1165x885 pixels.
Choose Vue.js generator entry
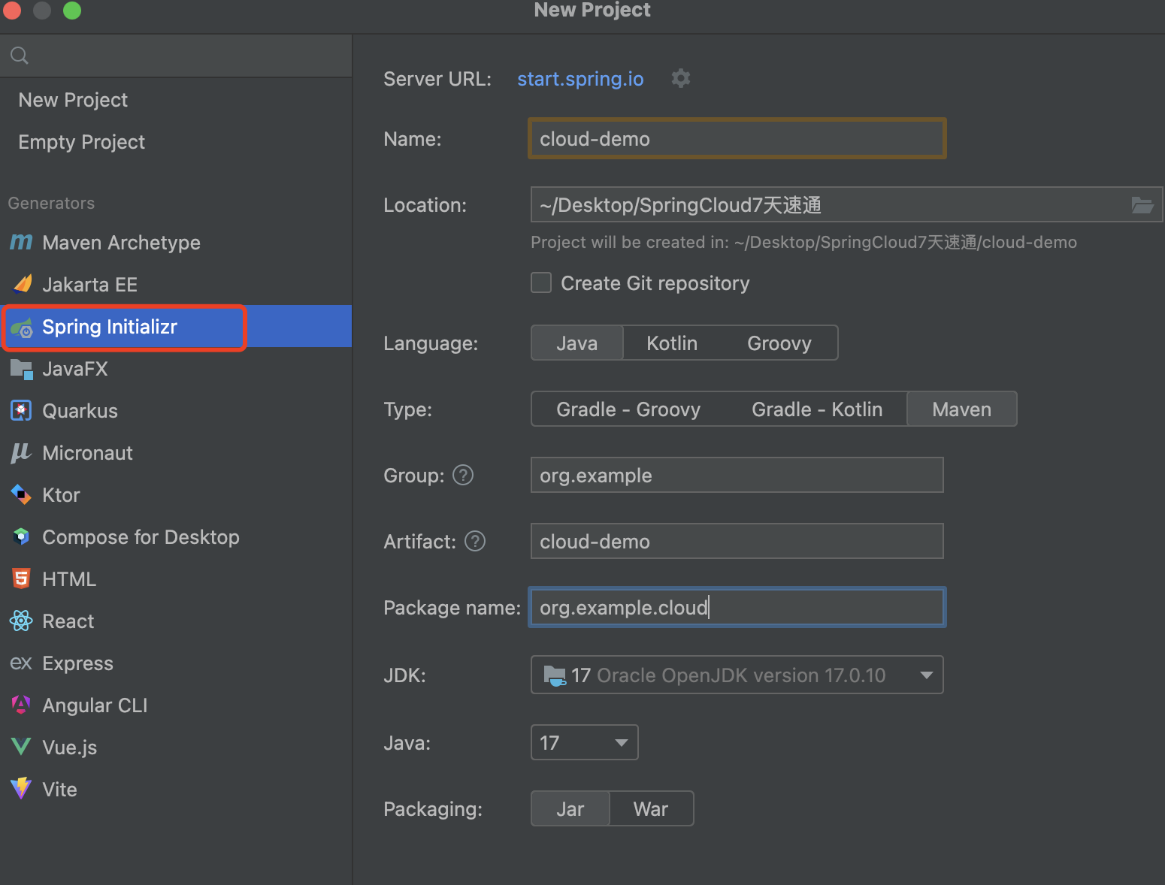tap(176, 747)
